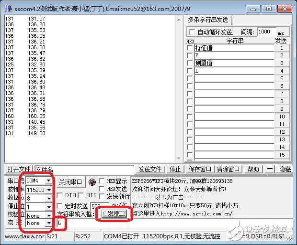Click the minus button beside 帮助
This screenshot has height=245, width=297.
[x=270, y=169]
